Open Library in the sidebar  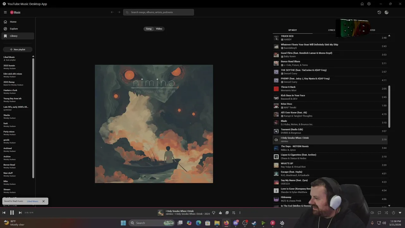click(x=18, y=36)
